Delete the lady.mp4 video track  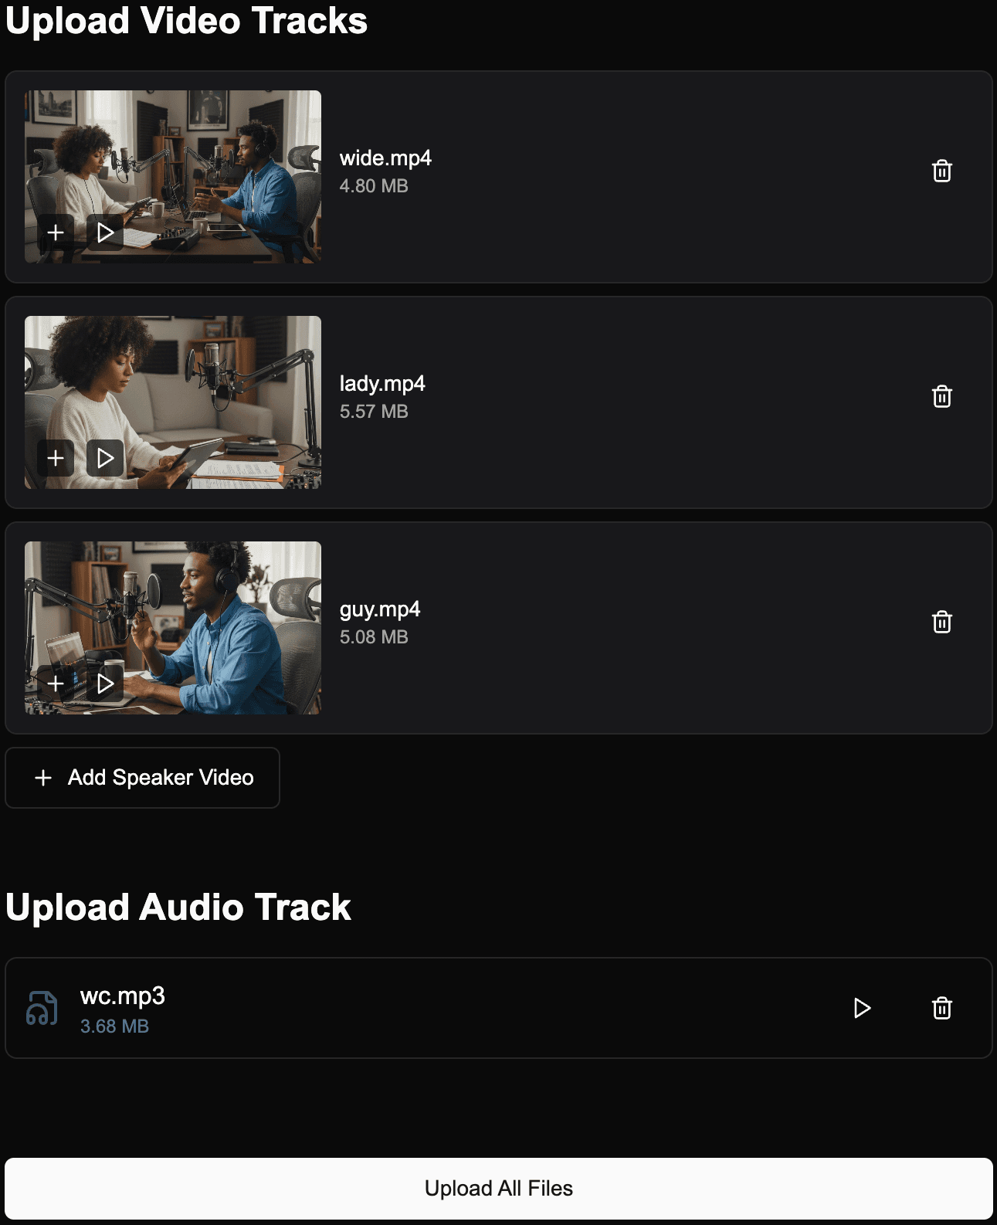[x=941, y=396]
